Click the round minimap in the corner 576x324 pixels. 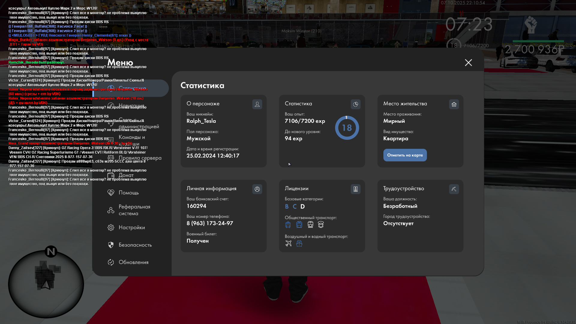tap(46, 283)
